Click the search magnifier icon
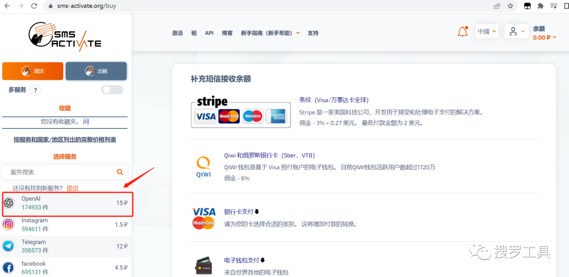Screen dimensions: 569x277 (120, 172)
